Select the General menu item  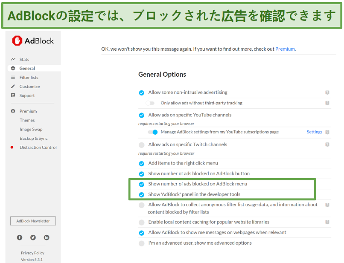27,68
